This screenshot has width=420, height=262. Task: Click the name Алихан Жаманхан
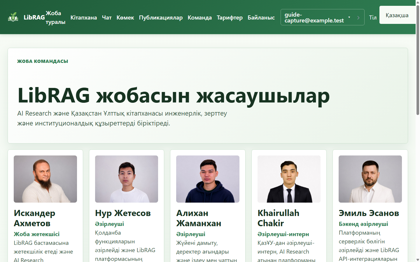click(199, 218)
